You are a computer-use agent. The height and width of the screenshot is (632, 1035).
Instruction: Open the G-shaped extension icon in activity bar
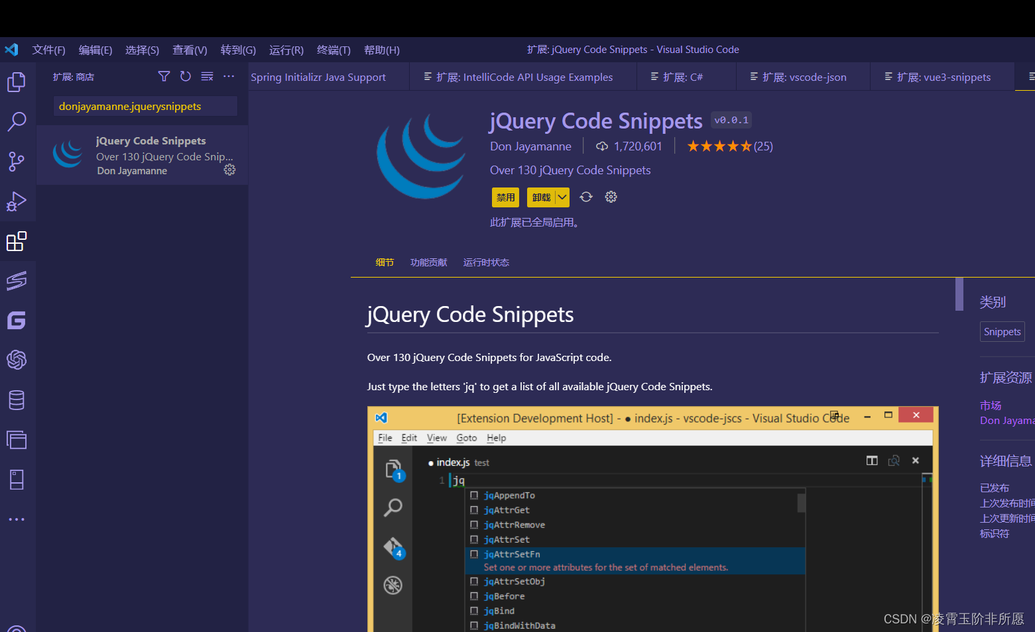17,321
